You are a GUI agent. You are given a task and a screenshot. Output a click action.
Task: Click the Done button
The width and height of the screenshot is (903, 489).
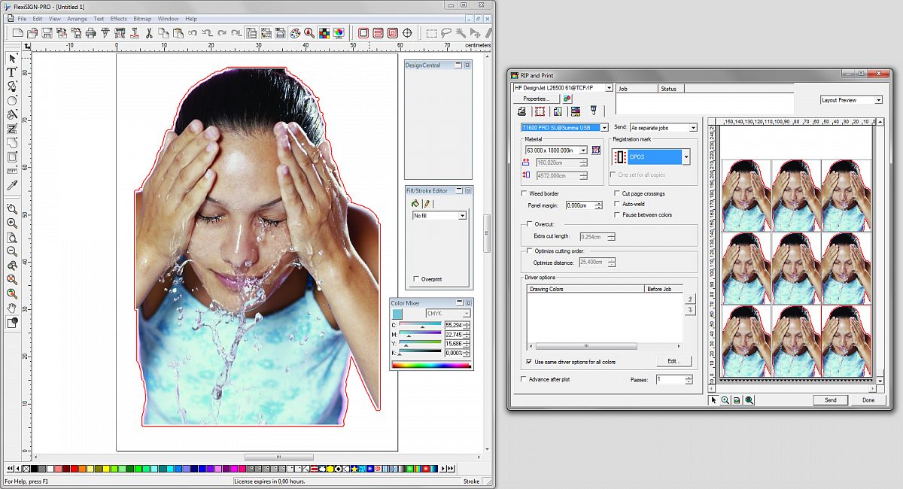[868, 400]
